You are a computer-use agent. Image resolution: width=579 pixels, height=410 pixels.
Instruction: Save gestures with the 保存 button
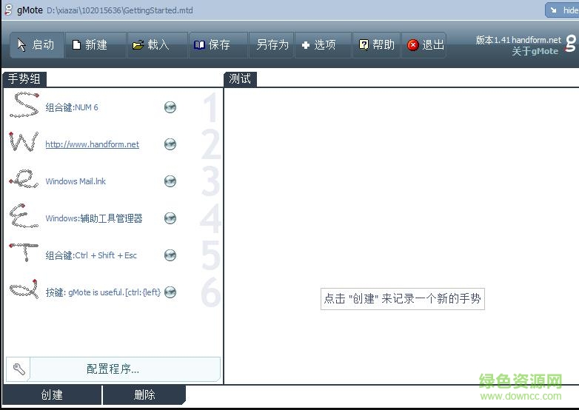(x=212, y=45)
